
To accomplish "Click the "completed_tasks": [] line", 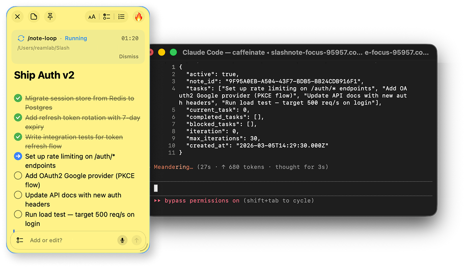I will coord(225,117).
